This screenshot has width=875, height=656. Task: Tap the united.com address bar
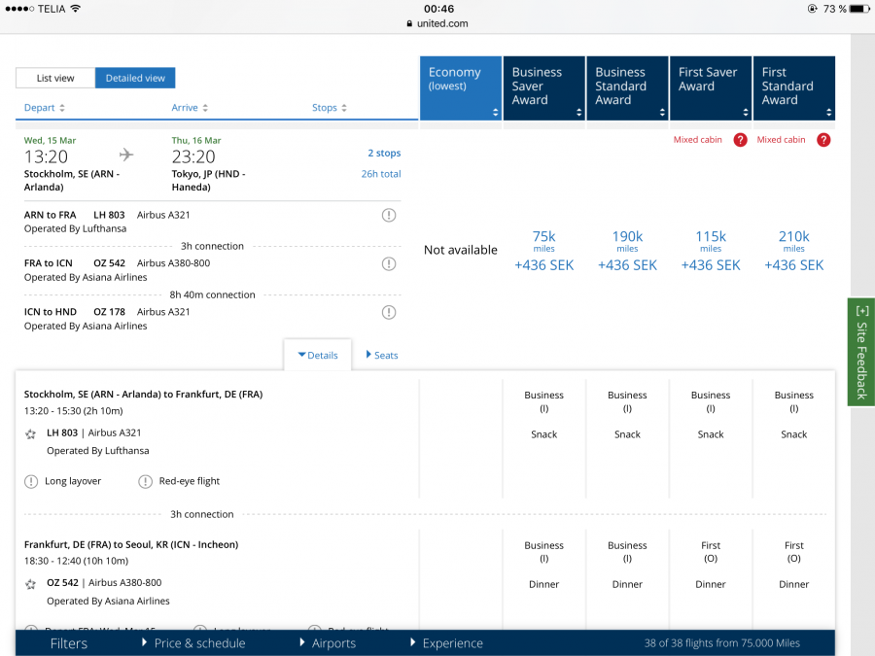(x=437, y=23)
